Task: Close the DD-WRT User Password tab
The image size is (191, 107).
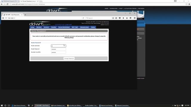Action: [22, 15]
